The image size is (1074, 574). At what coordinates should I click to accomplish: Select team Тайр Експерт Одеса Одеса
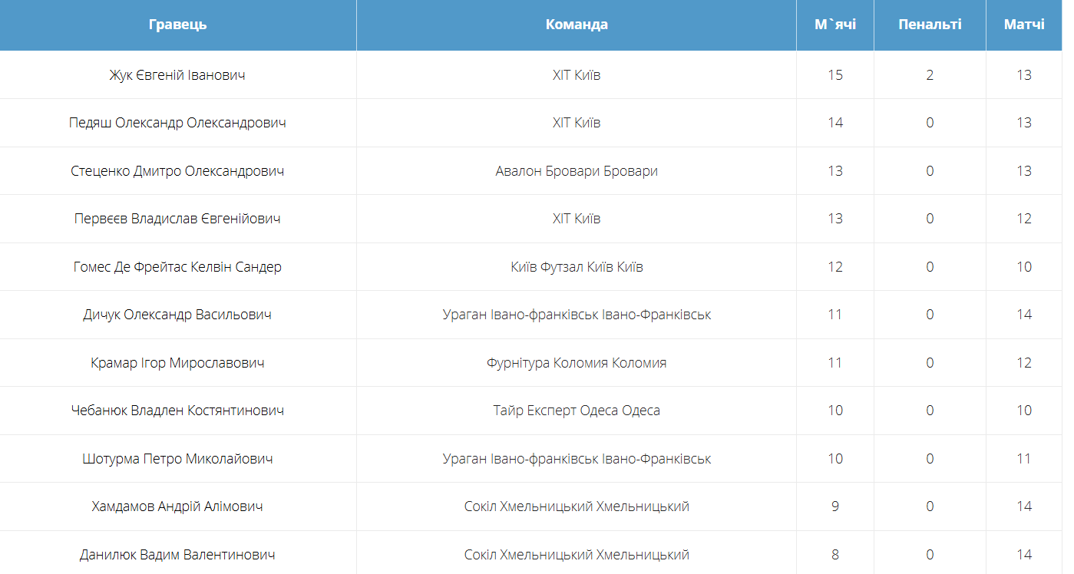pos(577,411)
